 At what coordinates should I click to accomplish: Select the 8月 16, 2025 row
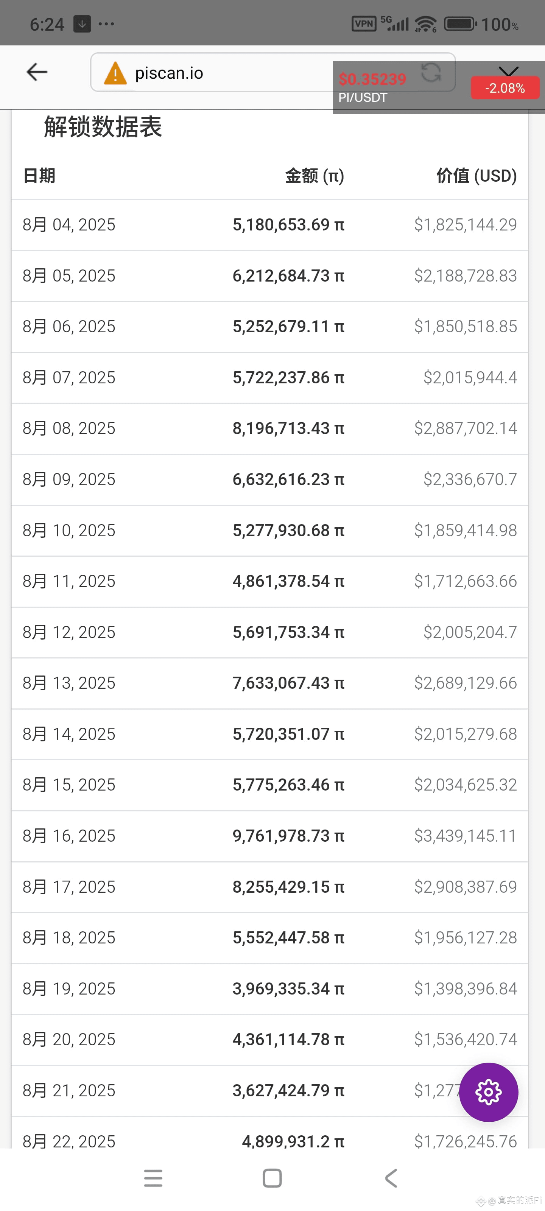pos(270,836)
